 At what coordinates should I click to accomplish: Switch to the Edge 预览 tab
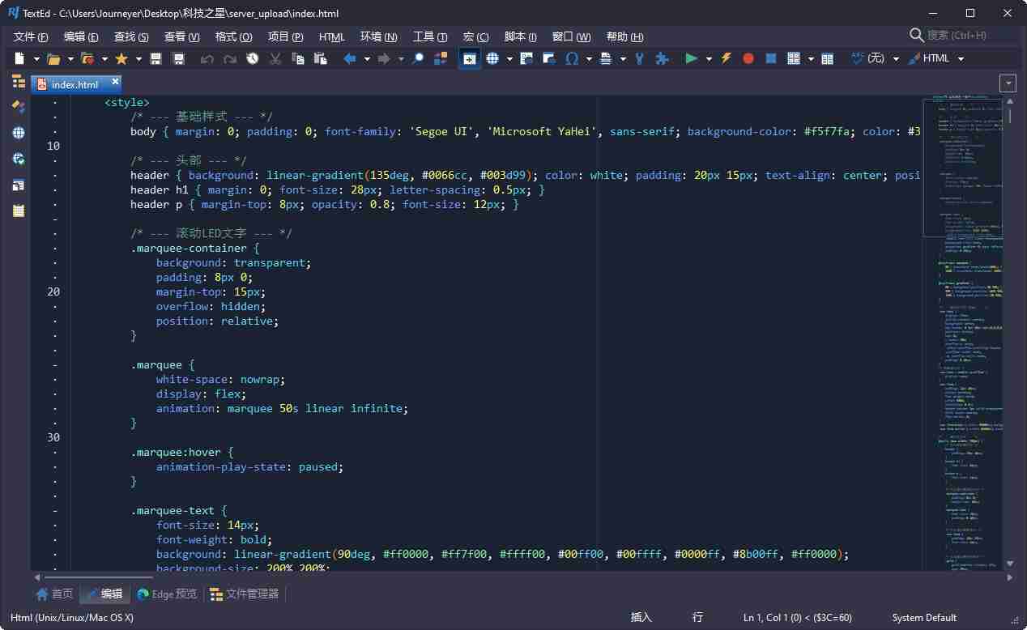167,594
